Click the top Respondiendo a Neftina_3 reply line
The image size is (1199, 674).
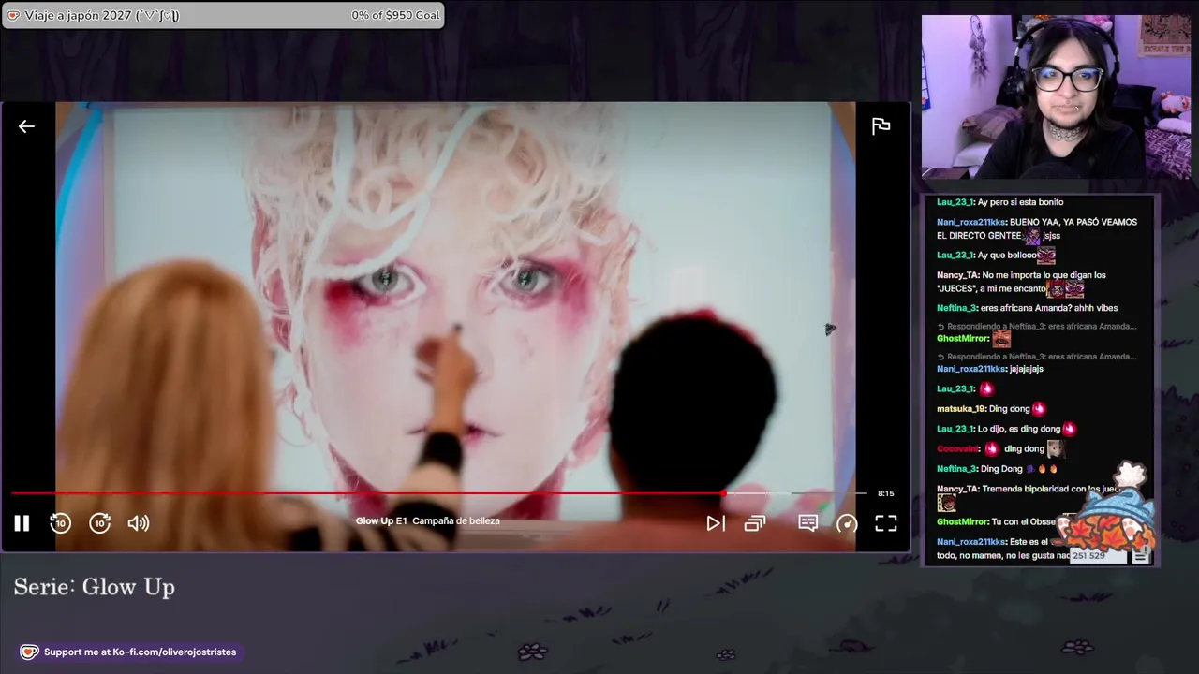tap(1037, 327)
